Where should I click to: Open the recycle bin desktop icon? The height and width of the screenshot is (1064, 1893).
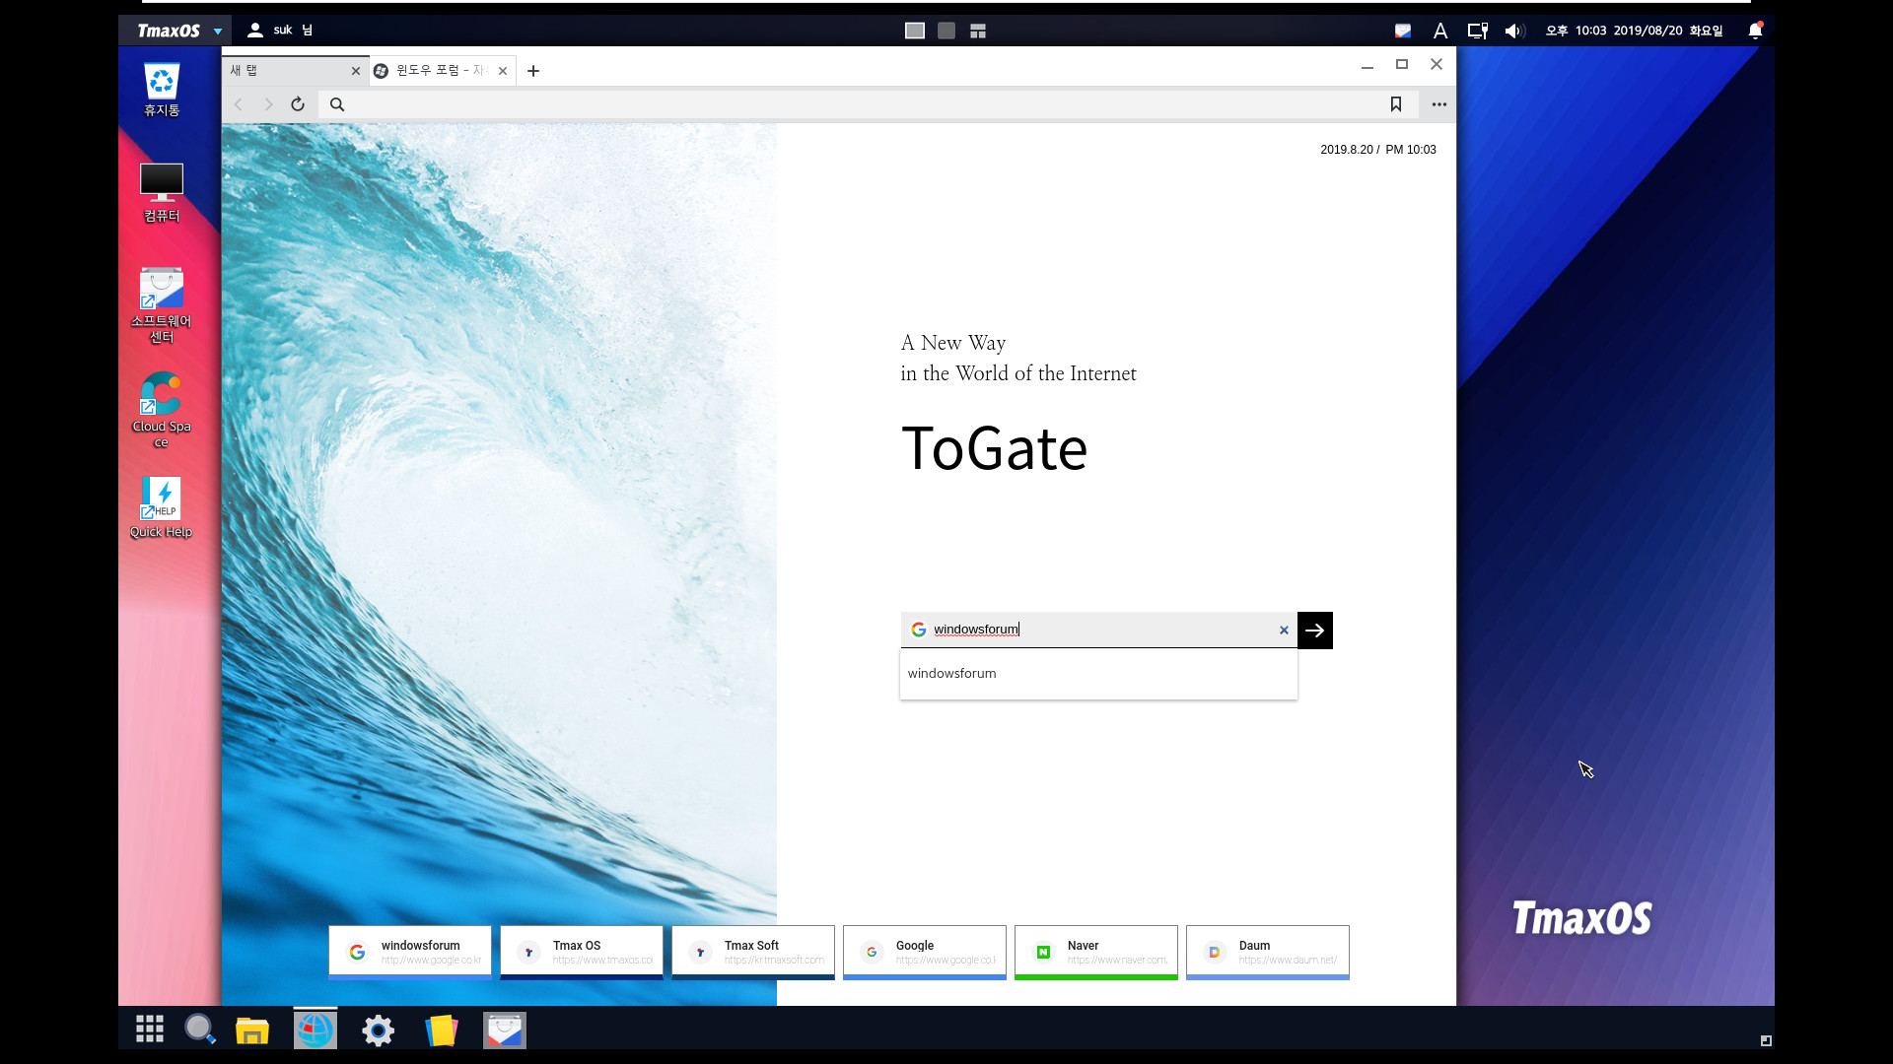coord(162,90)
